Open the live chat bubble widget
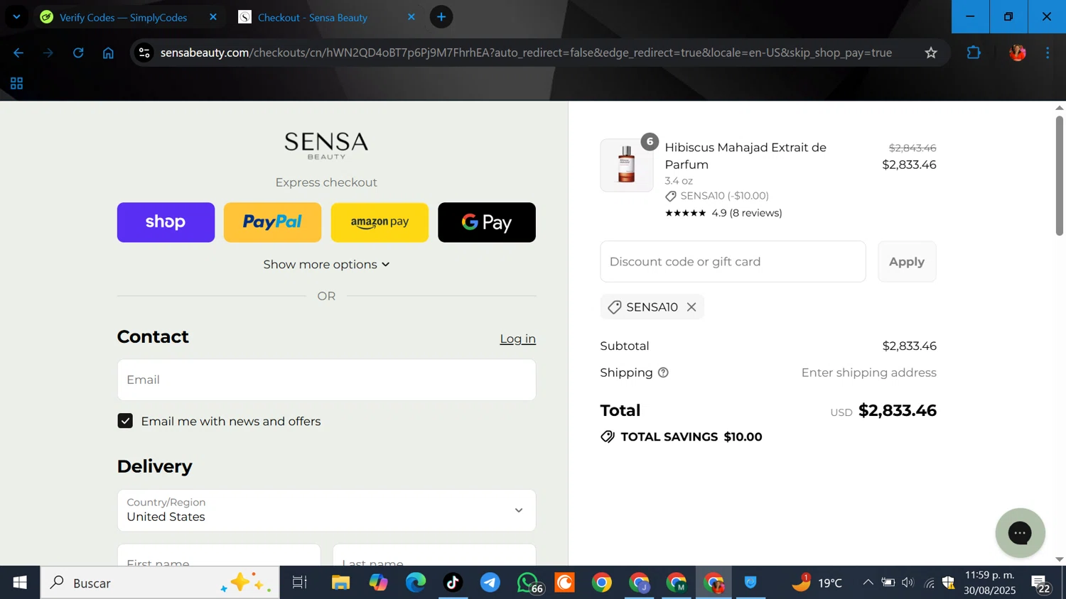 coord(1020,532)
